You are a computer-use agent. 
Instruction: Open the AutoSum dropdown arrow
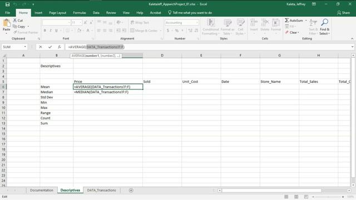click(306, 21)
